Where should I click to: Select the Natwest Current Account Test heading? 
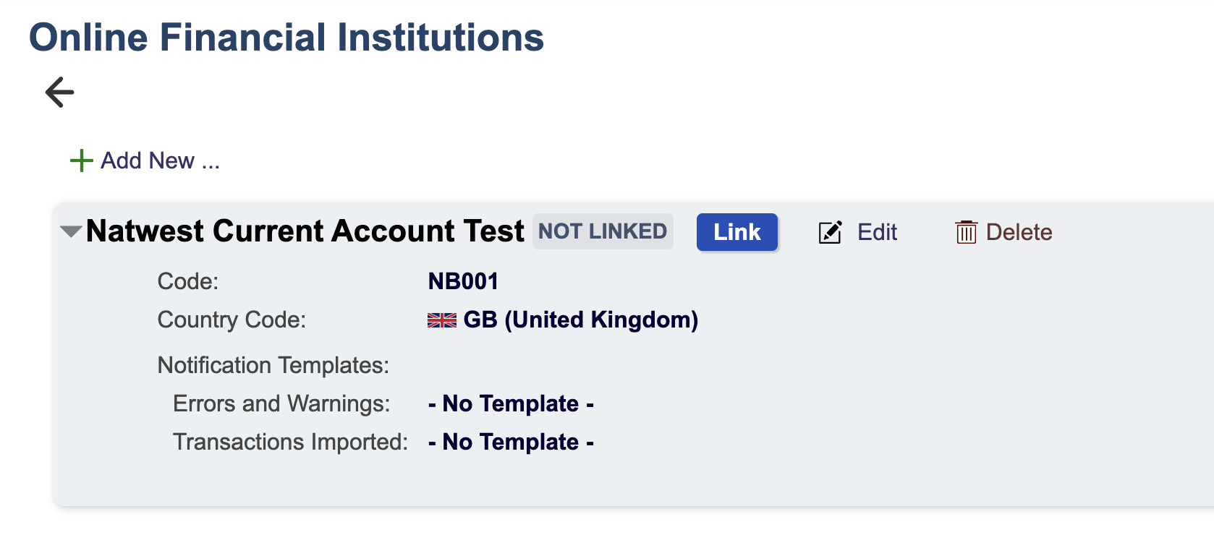coord(305,231)
